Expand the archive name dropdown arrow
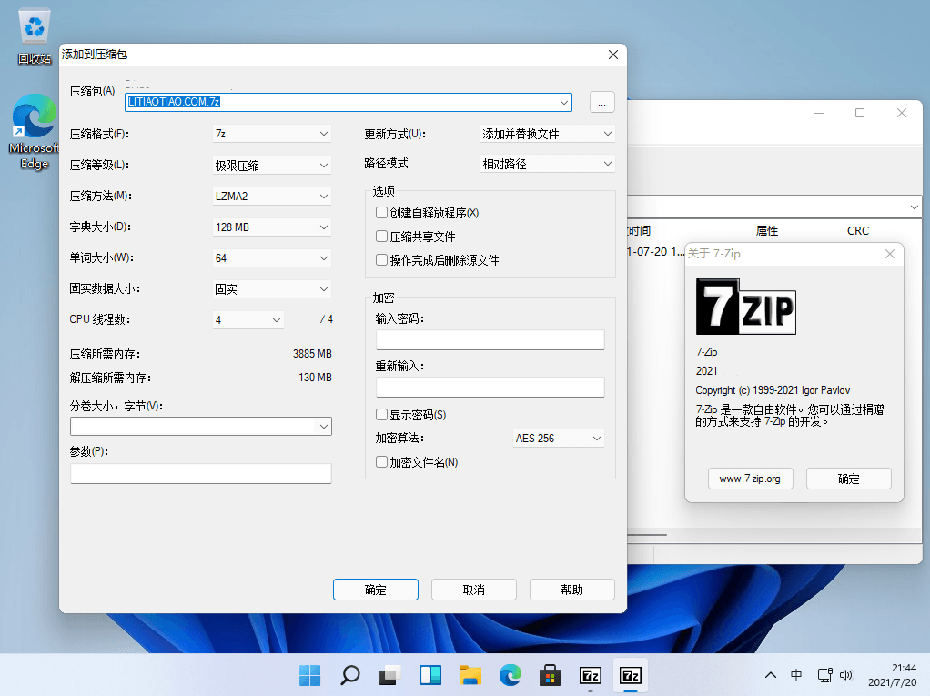The height and width of the screenshot is (696, 930). pos(564,102)
